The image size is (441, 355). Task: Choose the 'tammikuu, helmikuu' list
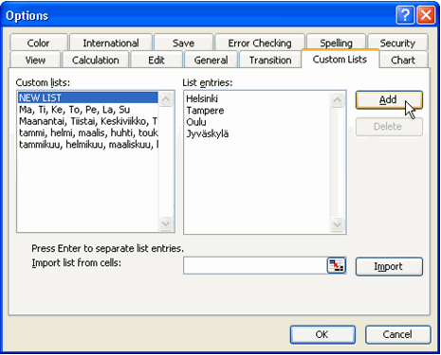(x=88, y=145)
